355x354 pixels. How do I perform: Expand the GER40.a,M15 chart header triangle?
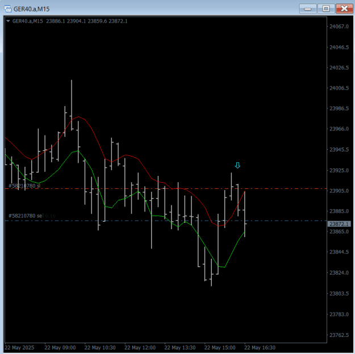click(8, 21)
